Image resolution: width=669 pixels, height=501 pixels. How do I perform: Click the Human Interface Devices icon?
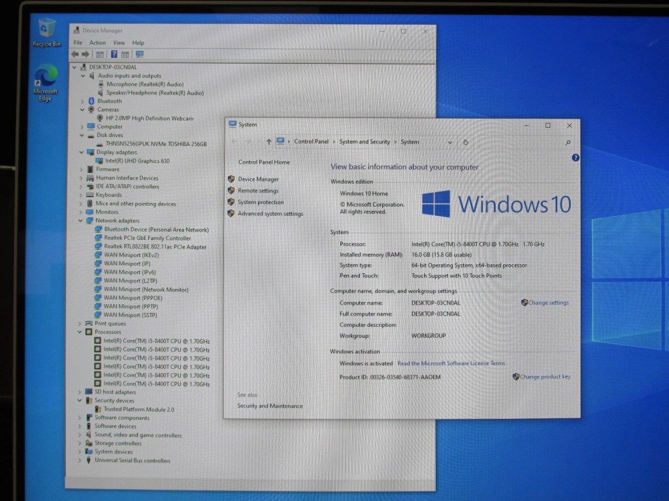click(90, 177)
